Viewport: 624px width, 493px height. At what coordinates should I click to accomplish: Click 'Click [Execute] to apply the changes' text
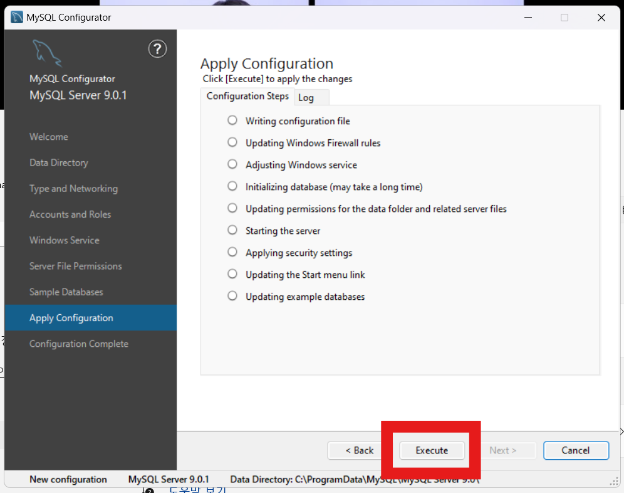(x=278, y=79)
